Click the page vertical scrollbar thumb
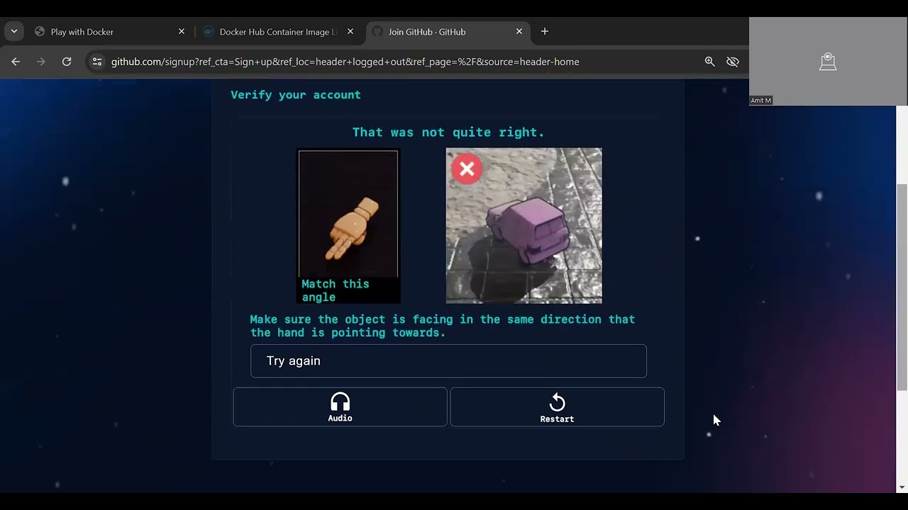 click(x=902, y=287)
